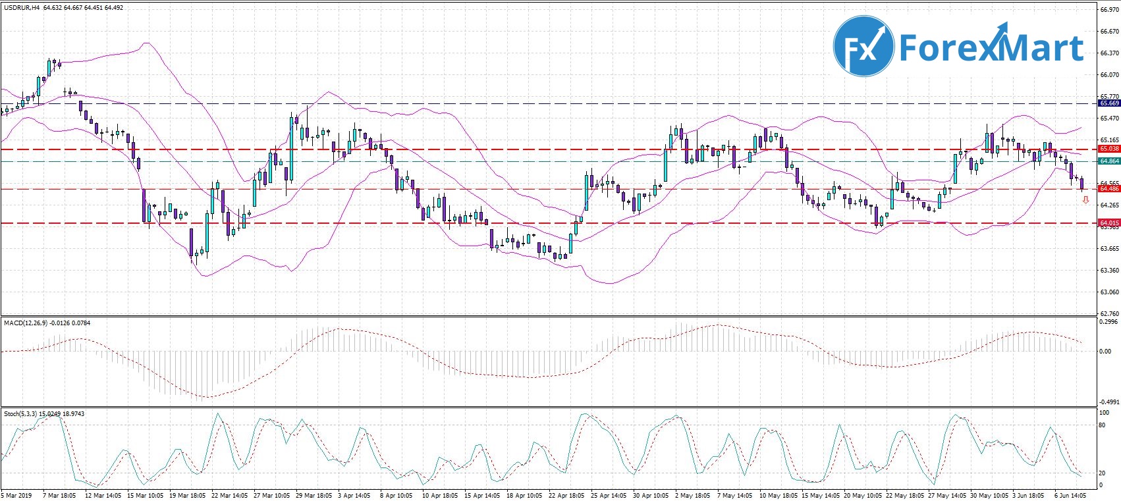Click the 66.970 top price axis value

[x=1108, y=10]
